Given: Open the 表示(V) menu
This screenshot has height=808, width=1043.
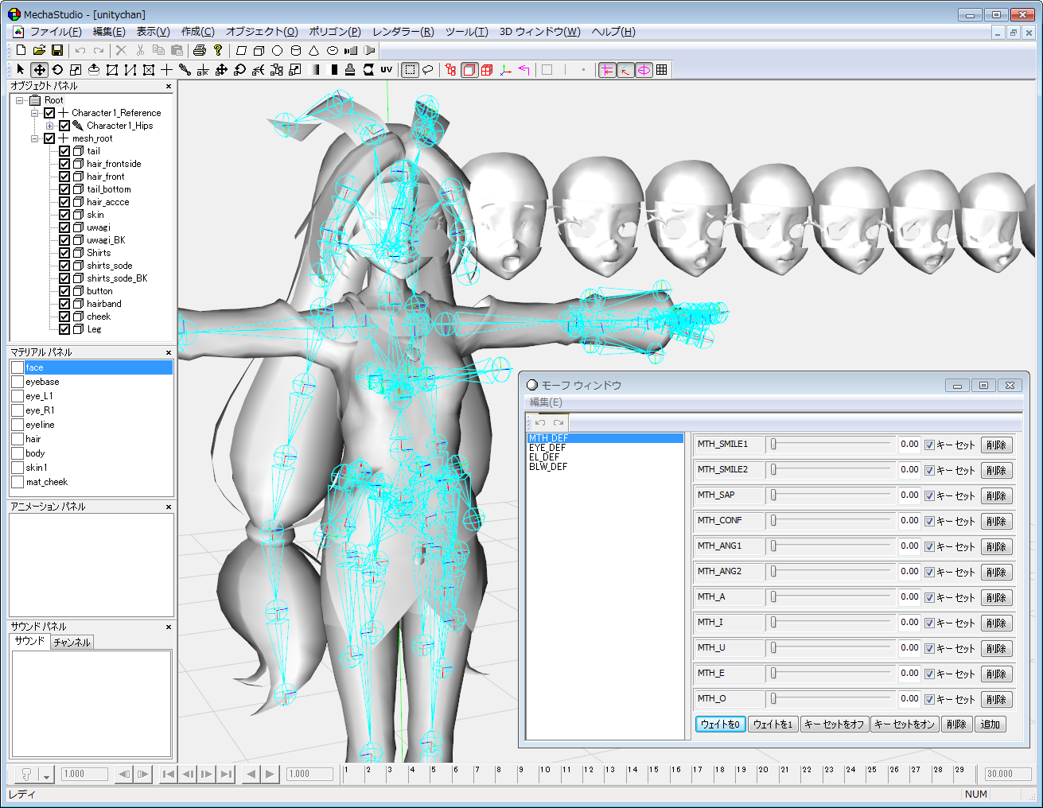Looking at the screenshot, I should (153, 32).
